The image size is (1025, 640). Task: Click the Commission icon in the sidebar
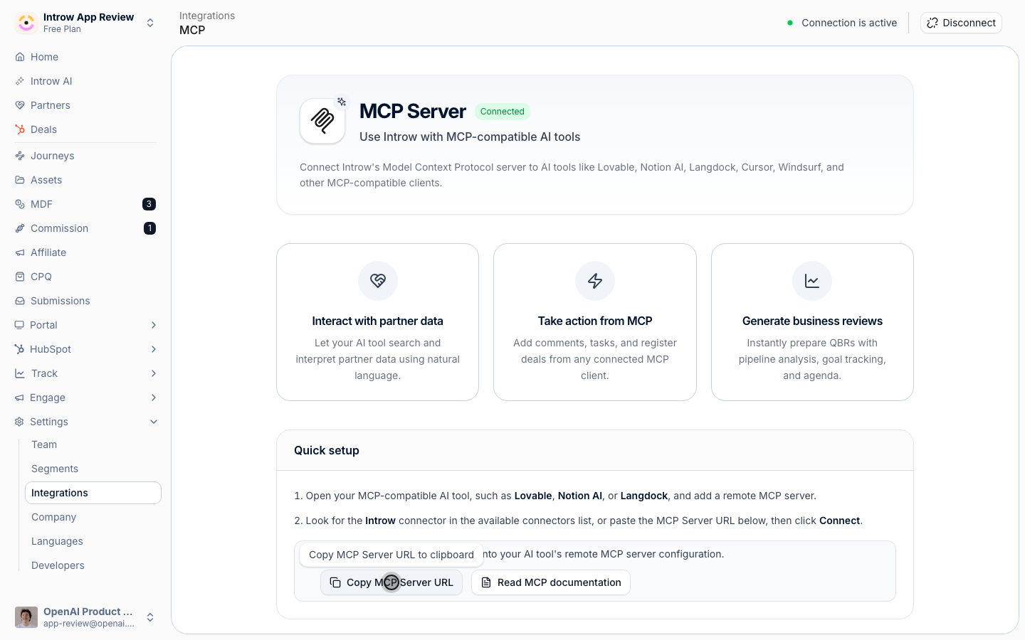(20, 228)
